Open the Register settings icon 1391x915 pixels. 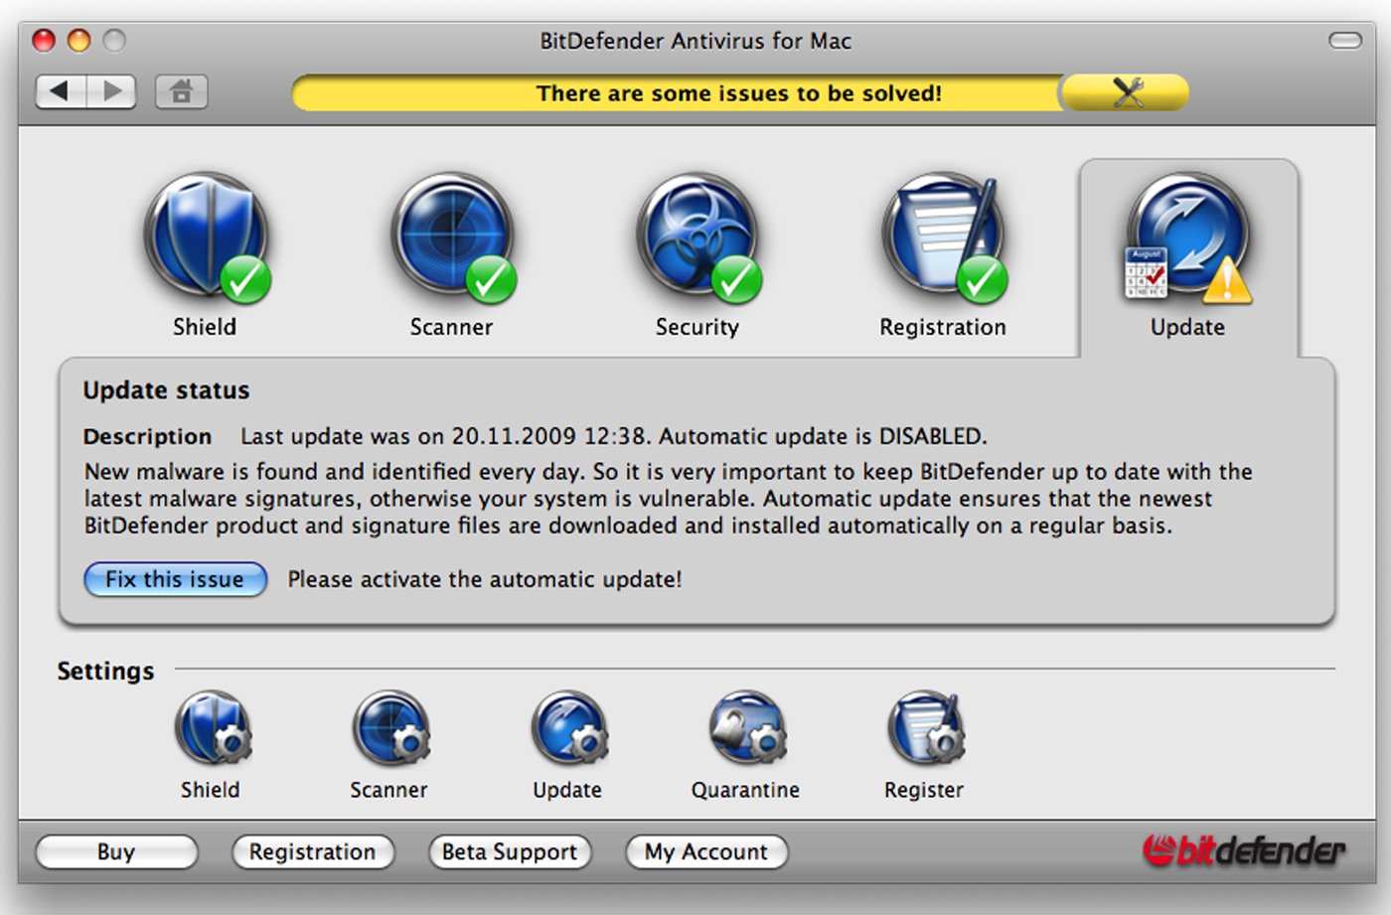tap(925, 729)
